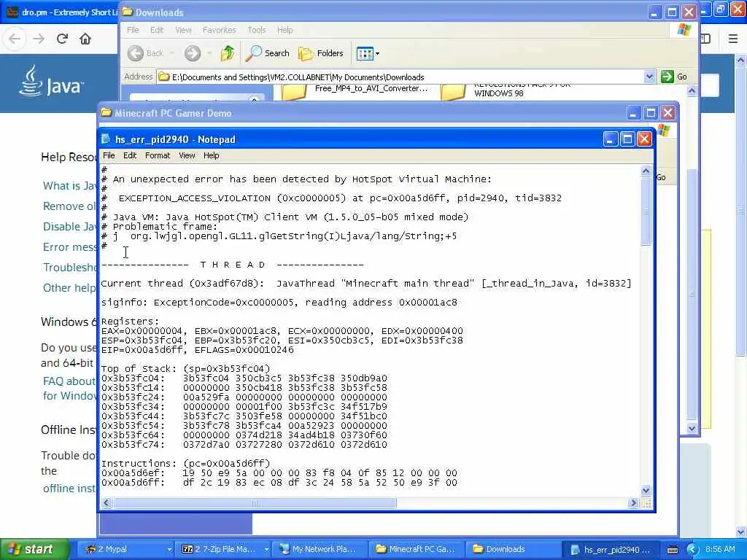
Task: Click the browser back arrow
Action: point(15,39)
